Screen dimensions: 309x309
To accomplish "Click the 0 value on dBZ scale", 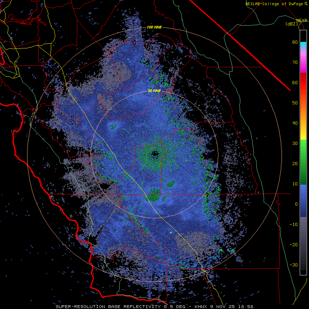I will (x=296, y=204).
